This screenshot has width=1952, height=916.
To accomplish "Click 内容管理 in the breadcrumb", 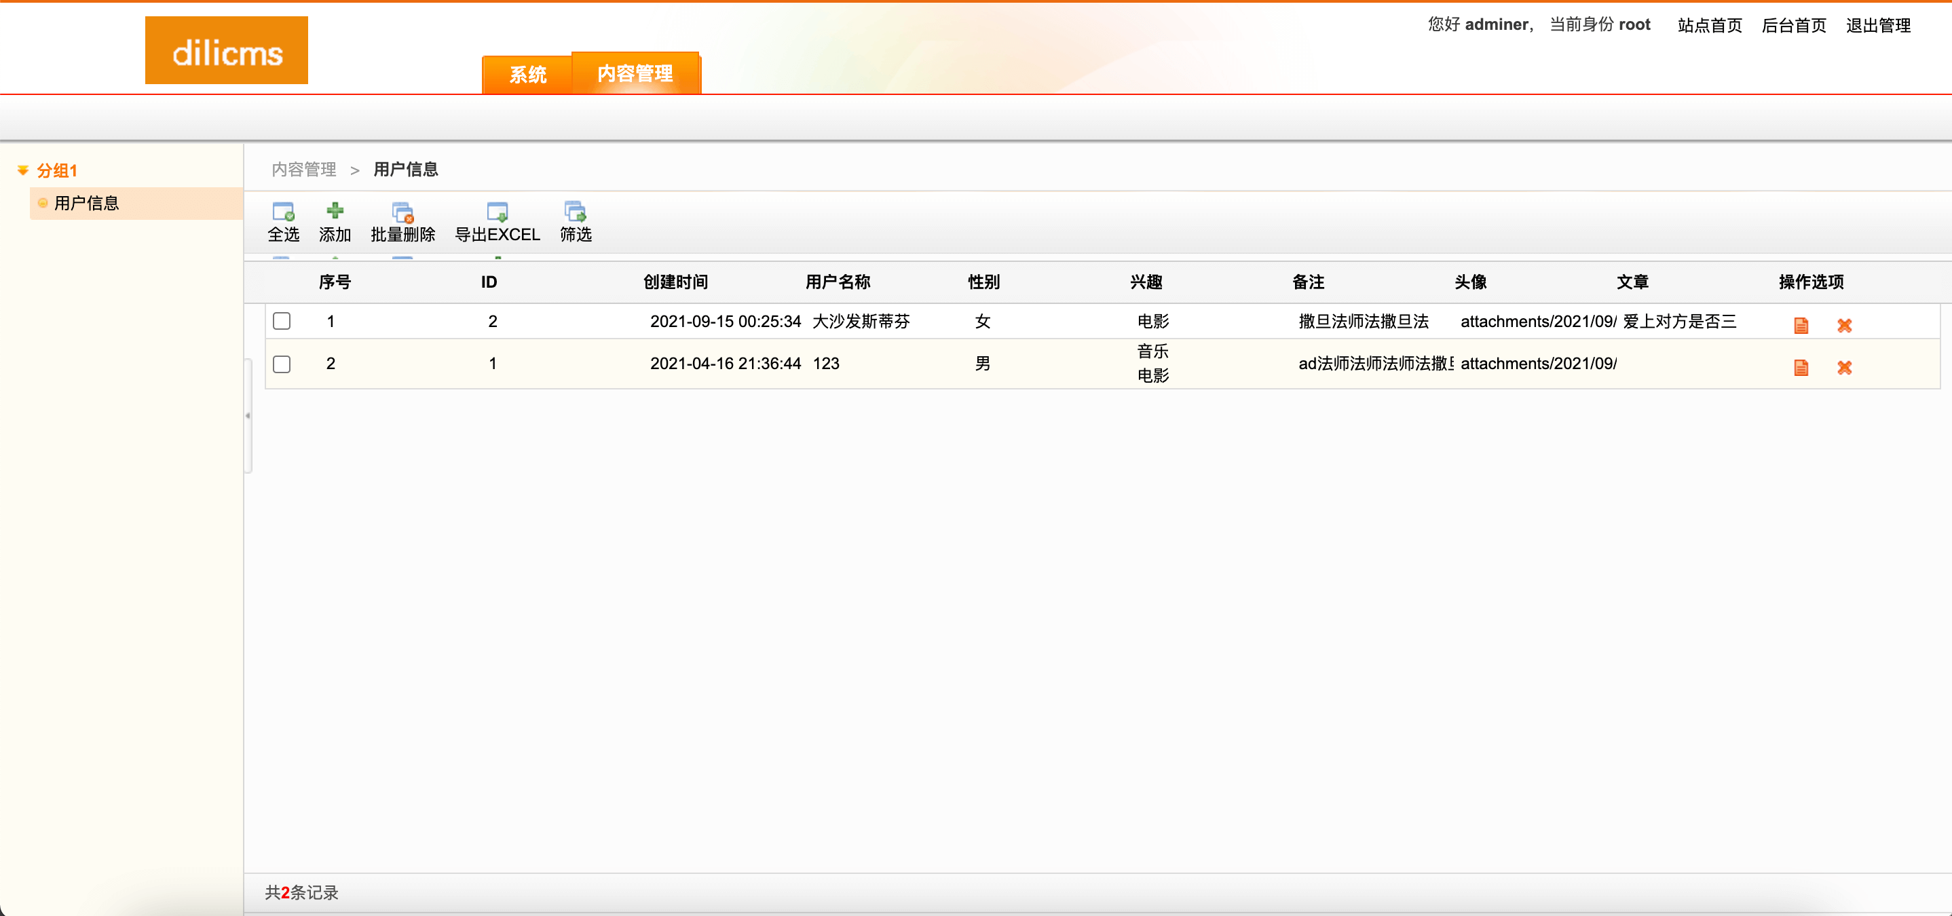I will coord(304,169).
